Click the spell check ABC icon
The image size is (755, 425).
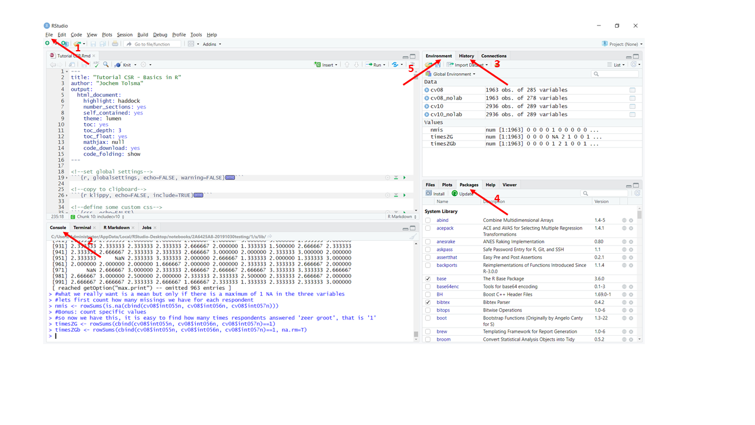tap(96, 64)
